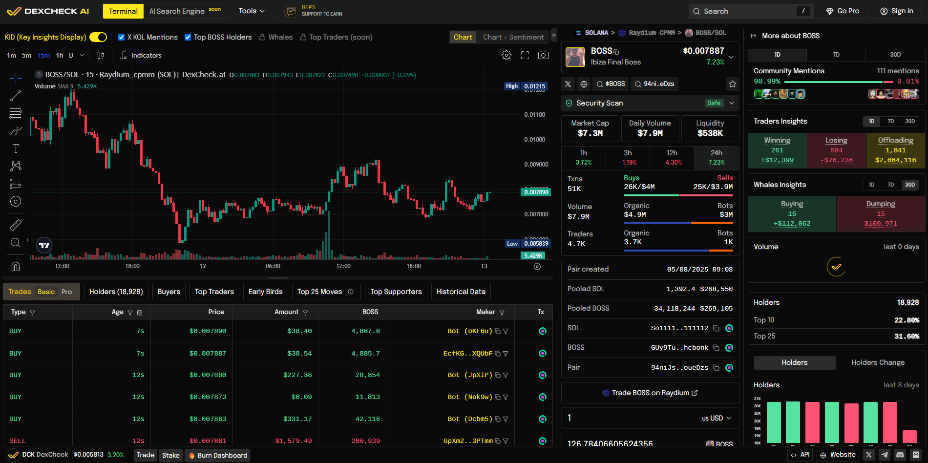Click the Go Pro button

[x=843, y=11]
